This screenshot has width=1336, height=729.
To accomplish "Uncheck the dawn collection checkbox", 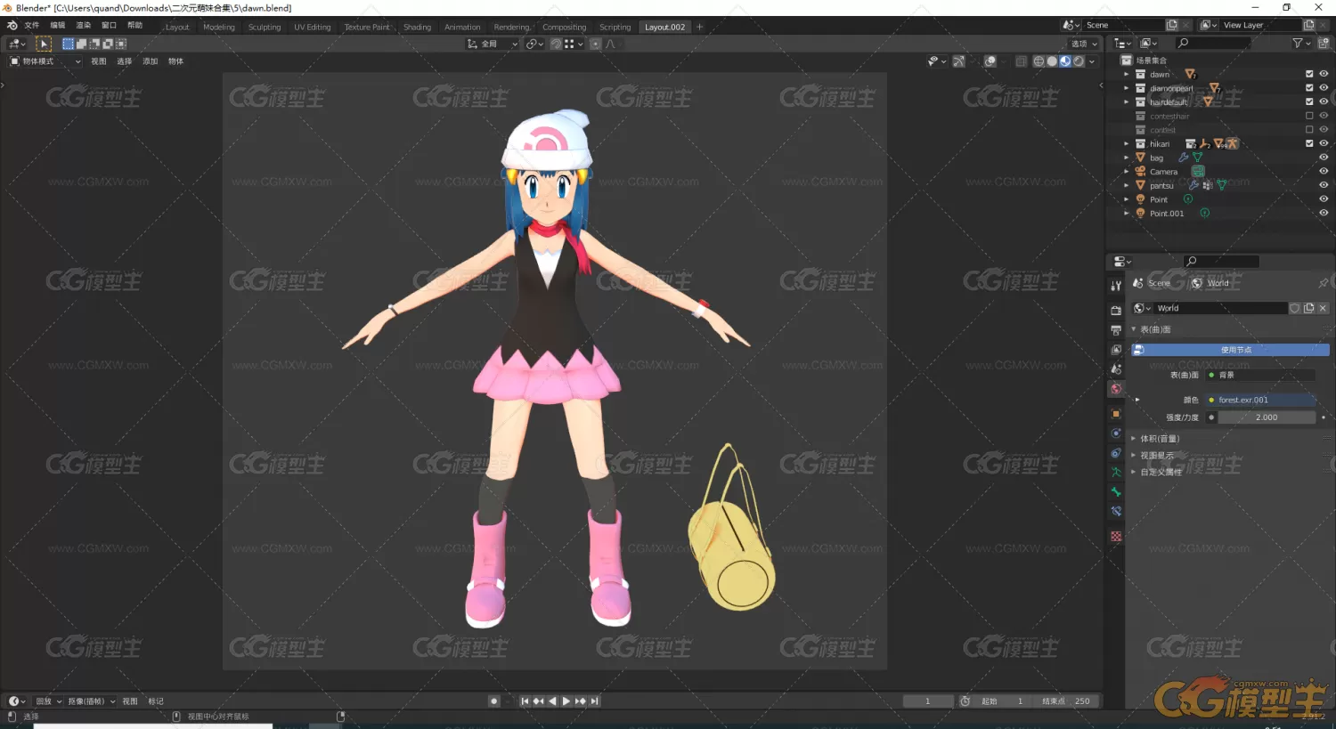I will pyautogui.click(x=1309, y=74).
